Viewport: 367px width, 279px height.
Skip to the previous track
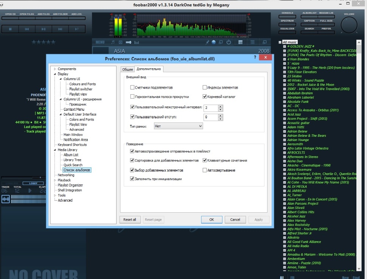27,29
